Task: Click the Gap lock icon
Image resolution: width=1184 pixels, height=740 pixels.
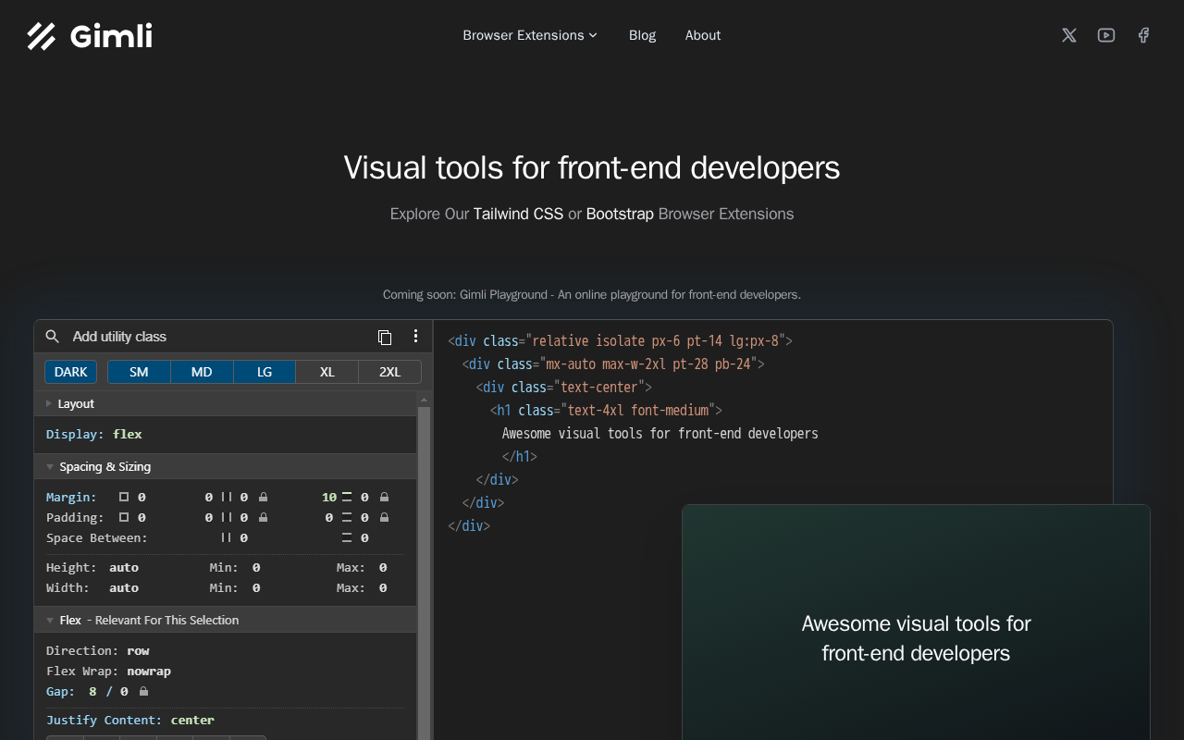Action: 143,691
